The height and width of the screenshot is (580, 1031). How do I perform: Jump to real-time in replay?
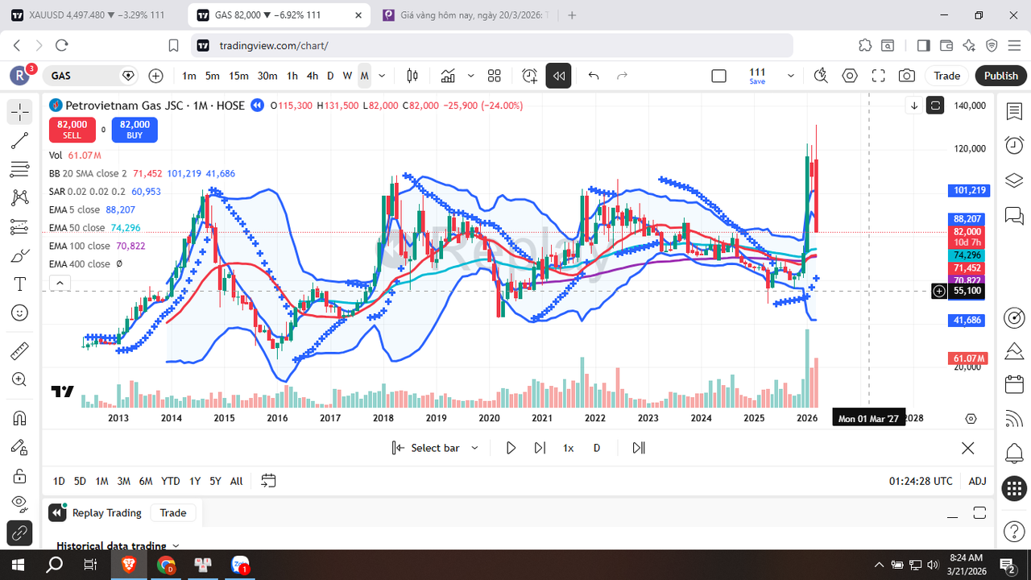click(639, 448)
